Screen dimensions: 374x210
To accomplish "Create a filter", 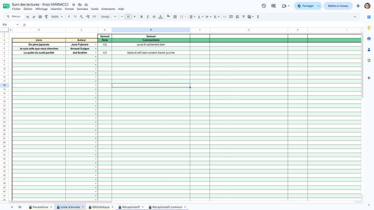I will point(243,17).
